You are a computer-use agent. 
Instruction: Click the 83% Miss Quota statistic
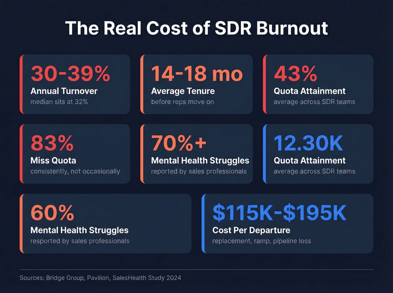(52, 144)
